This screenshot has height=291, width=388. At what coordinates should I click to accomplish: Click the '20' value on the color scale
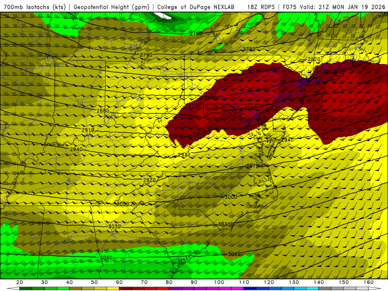19,282
